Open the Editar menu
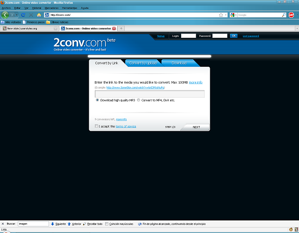This screenshot has width=299, height=233. 17,8
